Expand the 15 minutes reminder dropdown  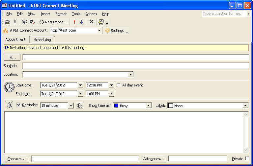pyautogui.click(x=71, y=106)
